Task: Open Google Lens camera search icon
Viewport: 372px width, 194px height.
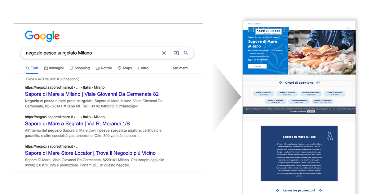Action: (x=176, y=53)
